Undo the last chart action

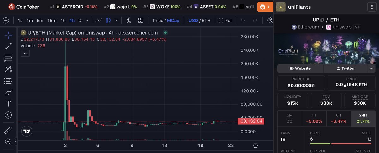tap(243, 21)
